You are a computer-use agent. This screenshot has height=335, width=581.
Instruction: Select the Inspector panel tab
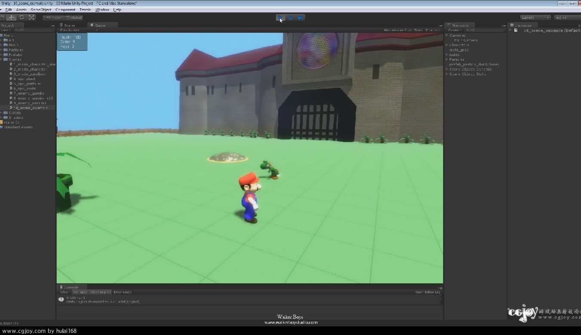523,25
